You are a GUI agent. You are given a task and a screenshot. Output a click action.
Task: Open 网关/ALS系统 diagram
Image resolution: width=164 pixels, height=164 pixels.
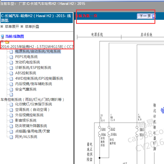[x=26, y=137]
